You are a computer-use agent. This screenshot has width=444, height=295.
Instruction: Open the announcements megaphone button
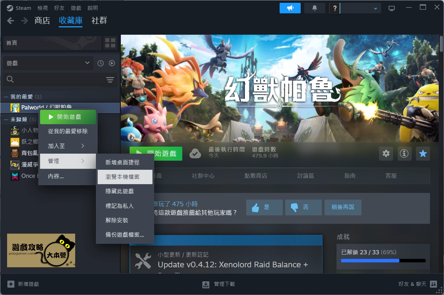(290, 8)
